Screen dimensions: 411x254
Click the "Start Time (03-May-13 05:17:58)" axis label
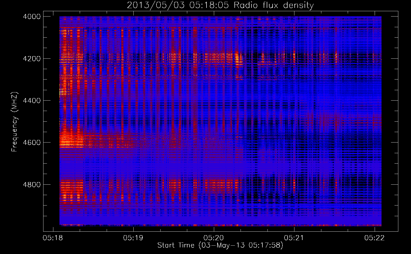(220, 245)
